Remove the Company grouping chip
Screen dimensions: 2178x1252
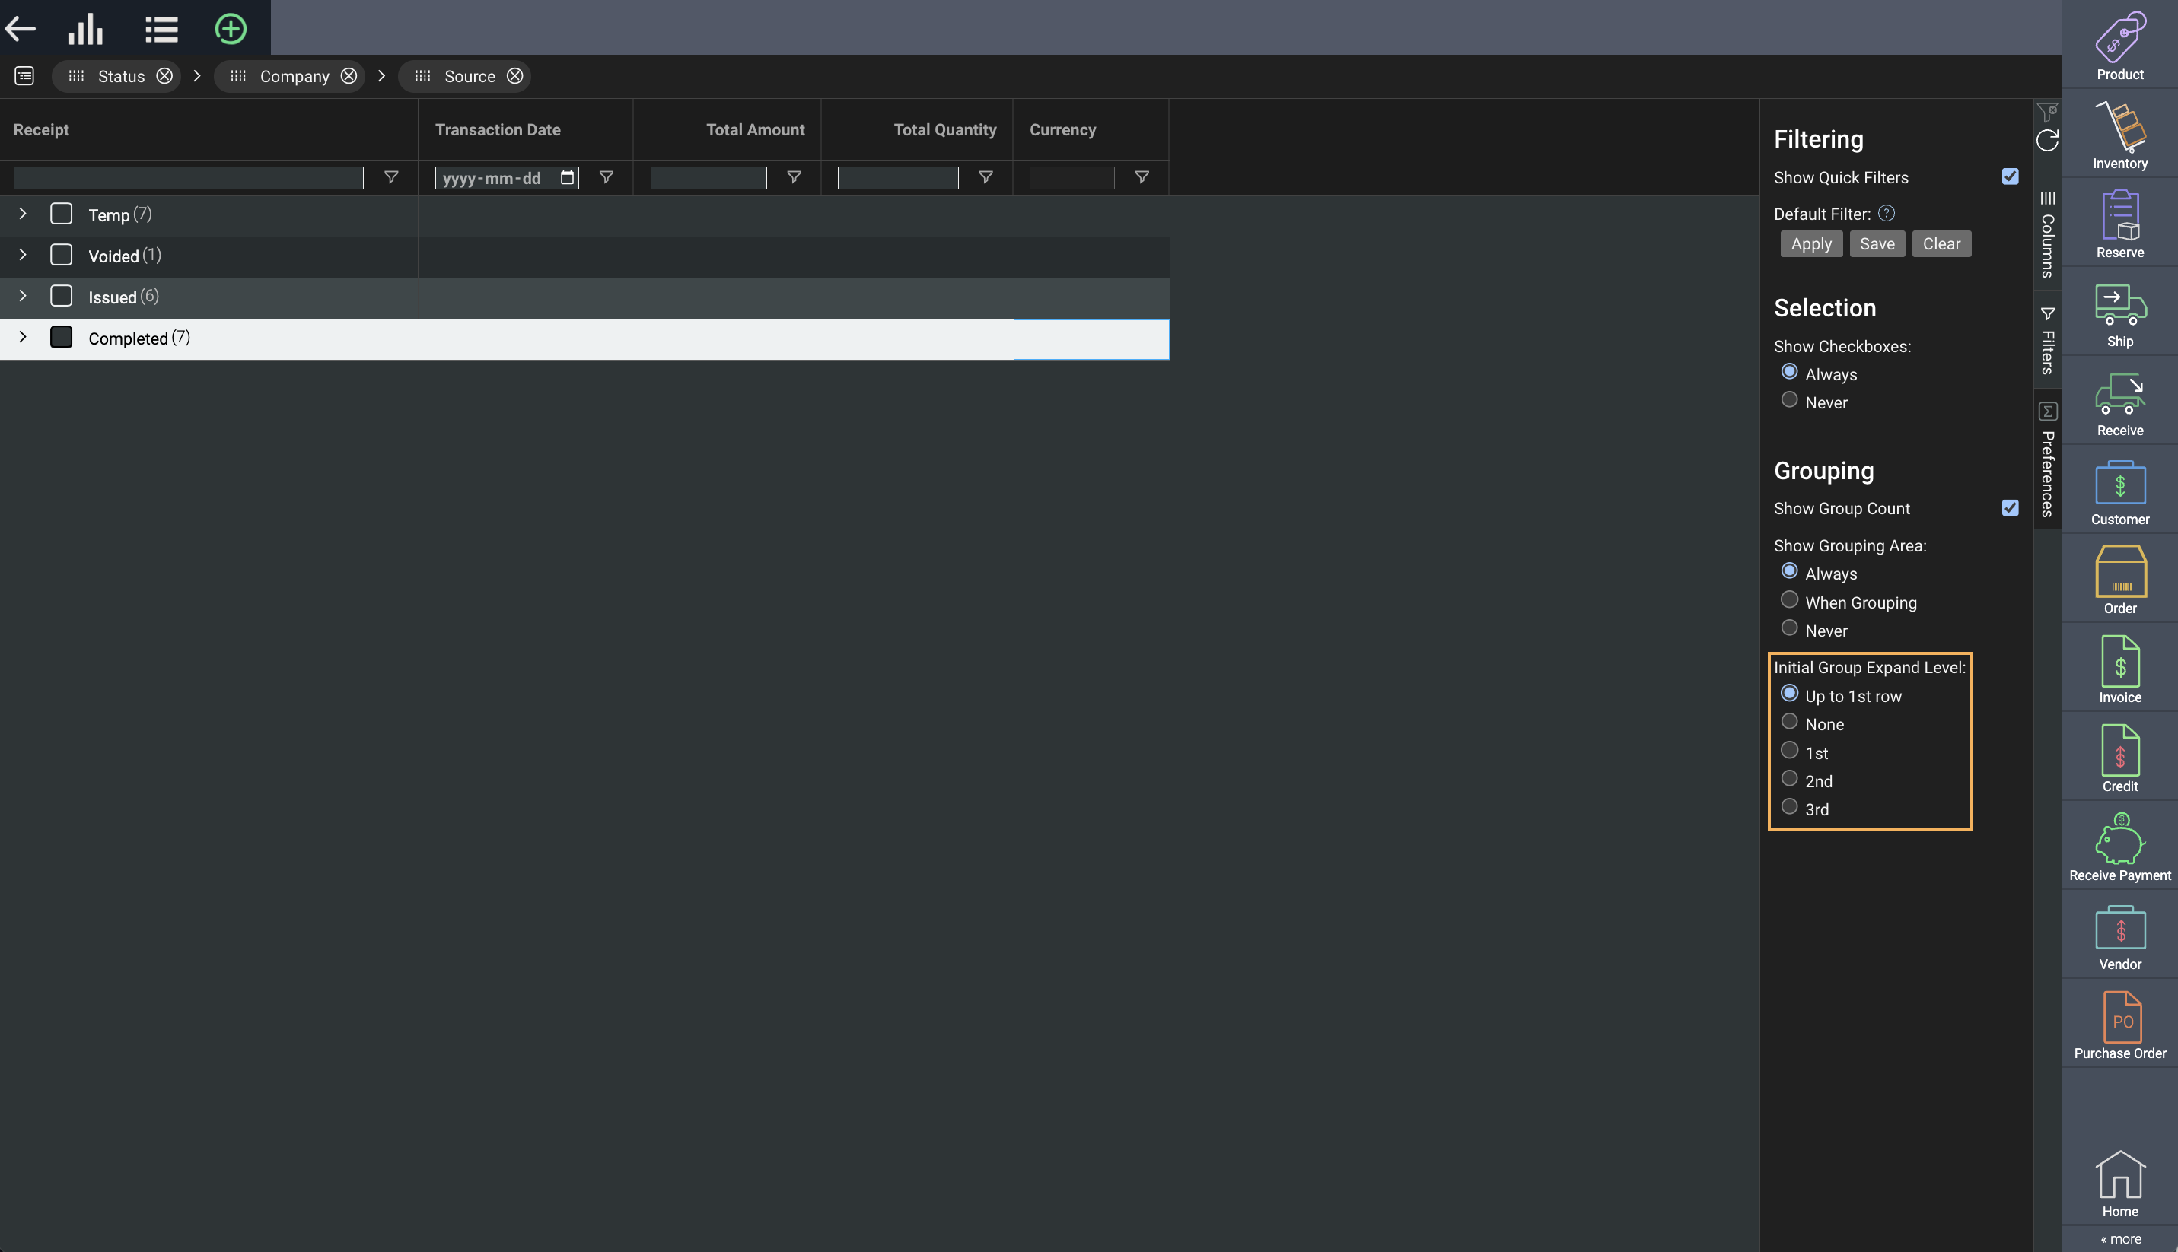[349, 75]
